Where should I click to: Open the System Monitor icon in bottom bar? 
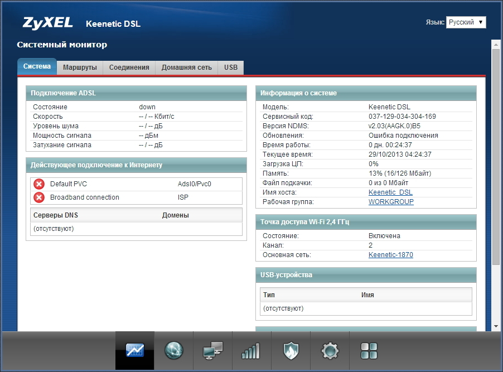click(134, 351)
